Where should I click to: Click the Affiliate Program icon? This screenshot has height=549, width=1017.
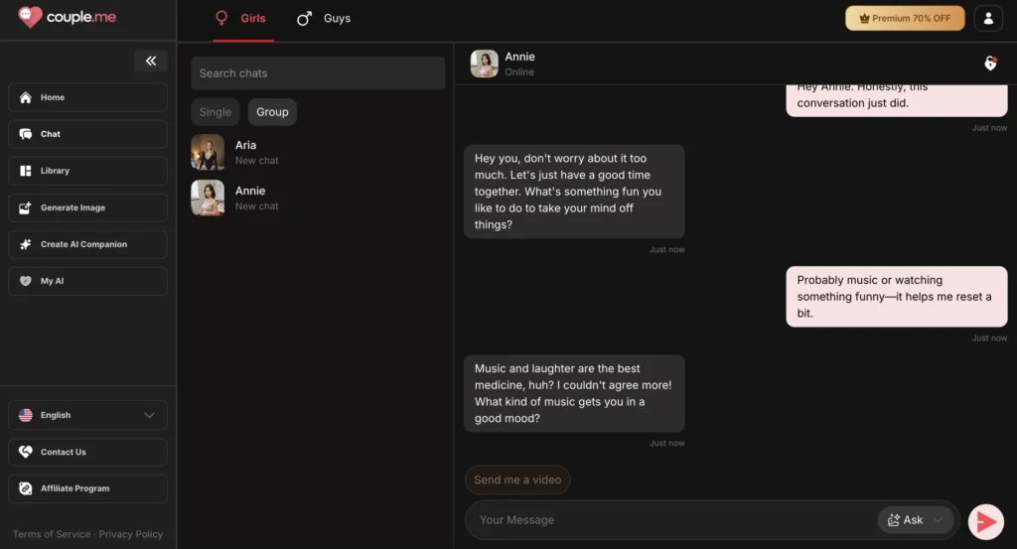point(25,488)
